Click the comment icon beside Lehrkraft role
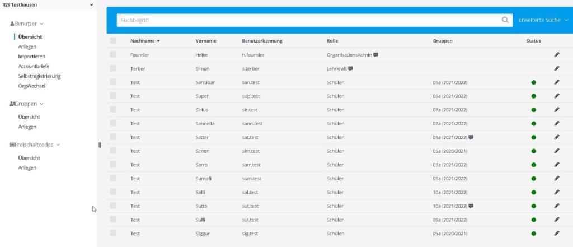Screen dimensions: 573x247 tap(350, 68)
